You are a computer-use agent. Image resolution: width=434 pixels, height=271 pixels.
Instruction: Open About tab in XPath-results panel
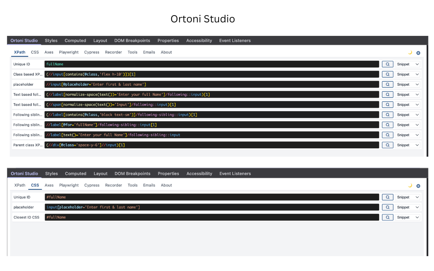click(166, 52)
